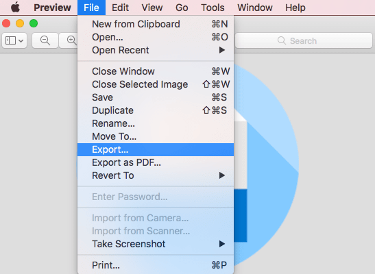
Task: Expand the Take Screenshot submenu
Action: 156,244
